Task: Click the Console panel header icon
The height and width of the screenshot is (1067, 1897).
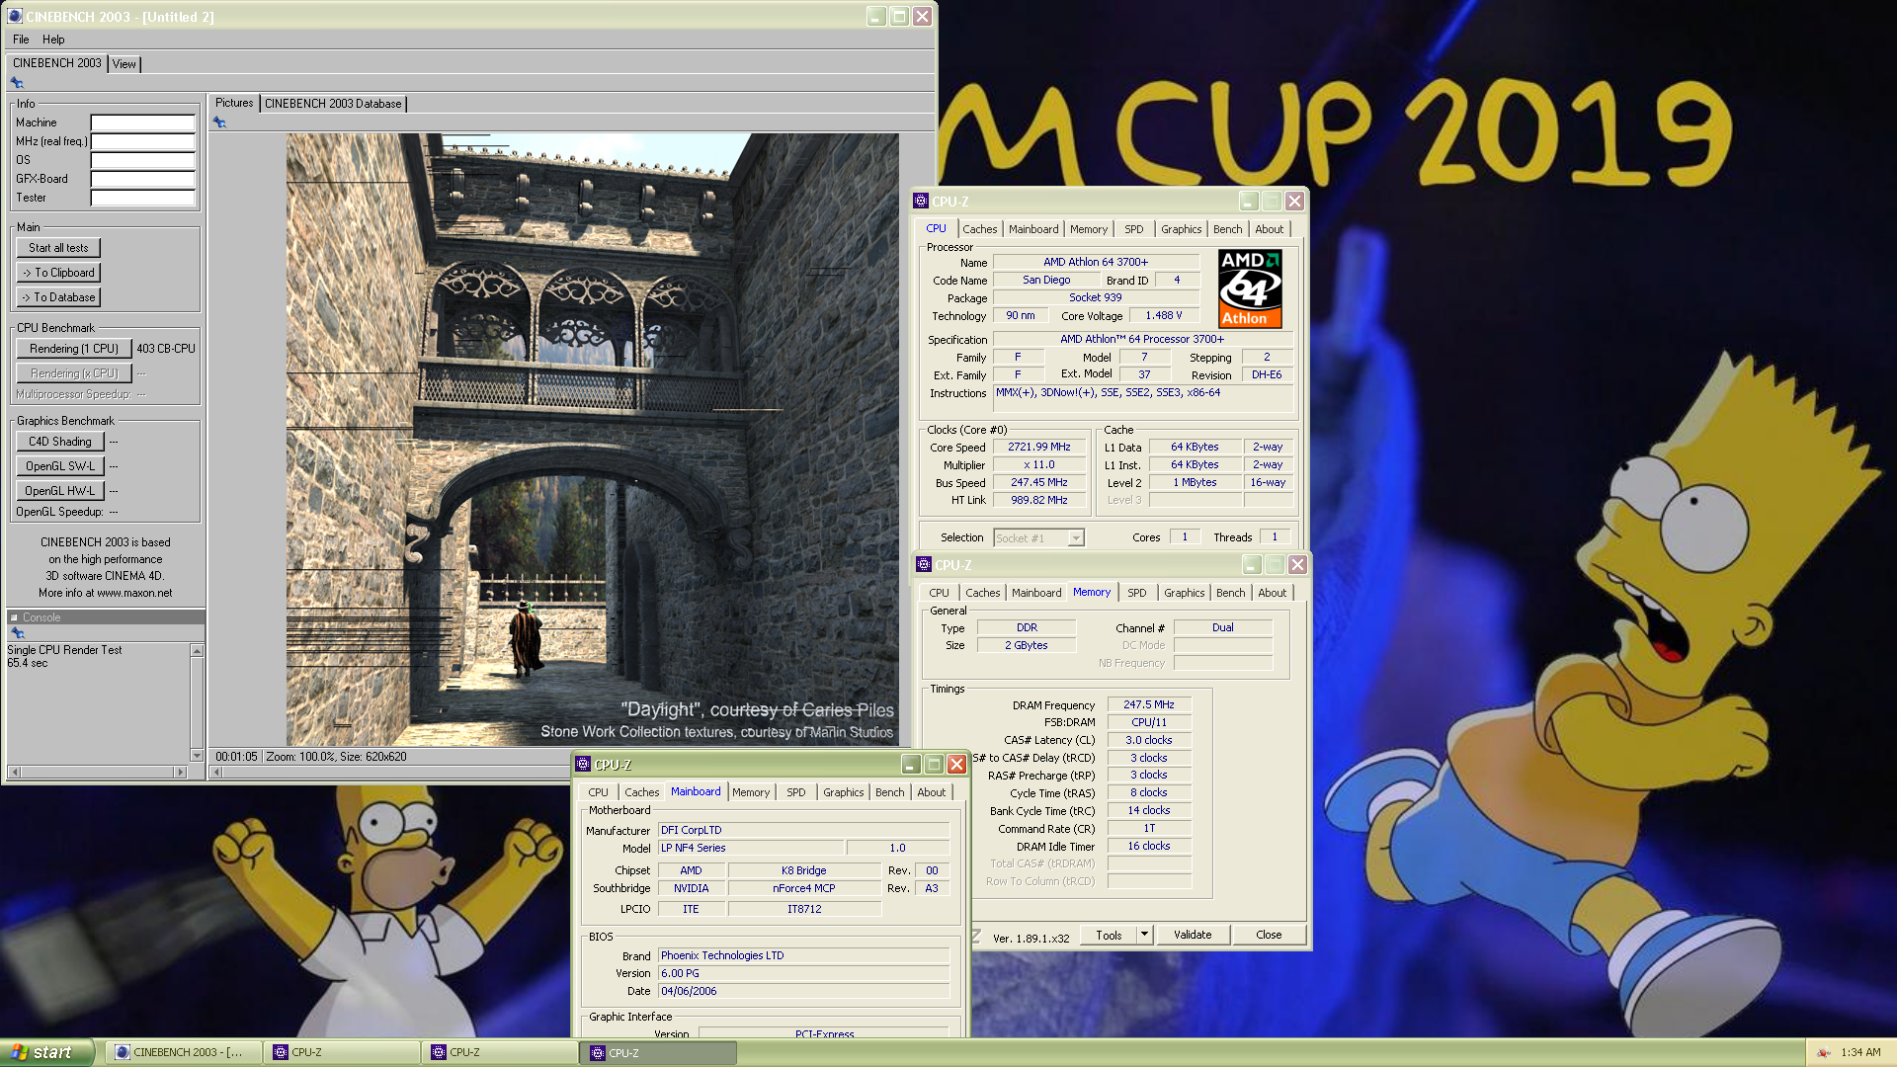Action: pyautogui.click(x=15, y=617)
